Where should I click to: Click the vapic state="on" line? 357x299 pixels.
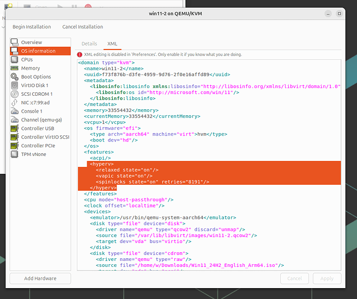pyautogui.click(x=124, y=176)
